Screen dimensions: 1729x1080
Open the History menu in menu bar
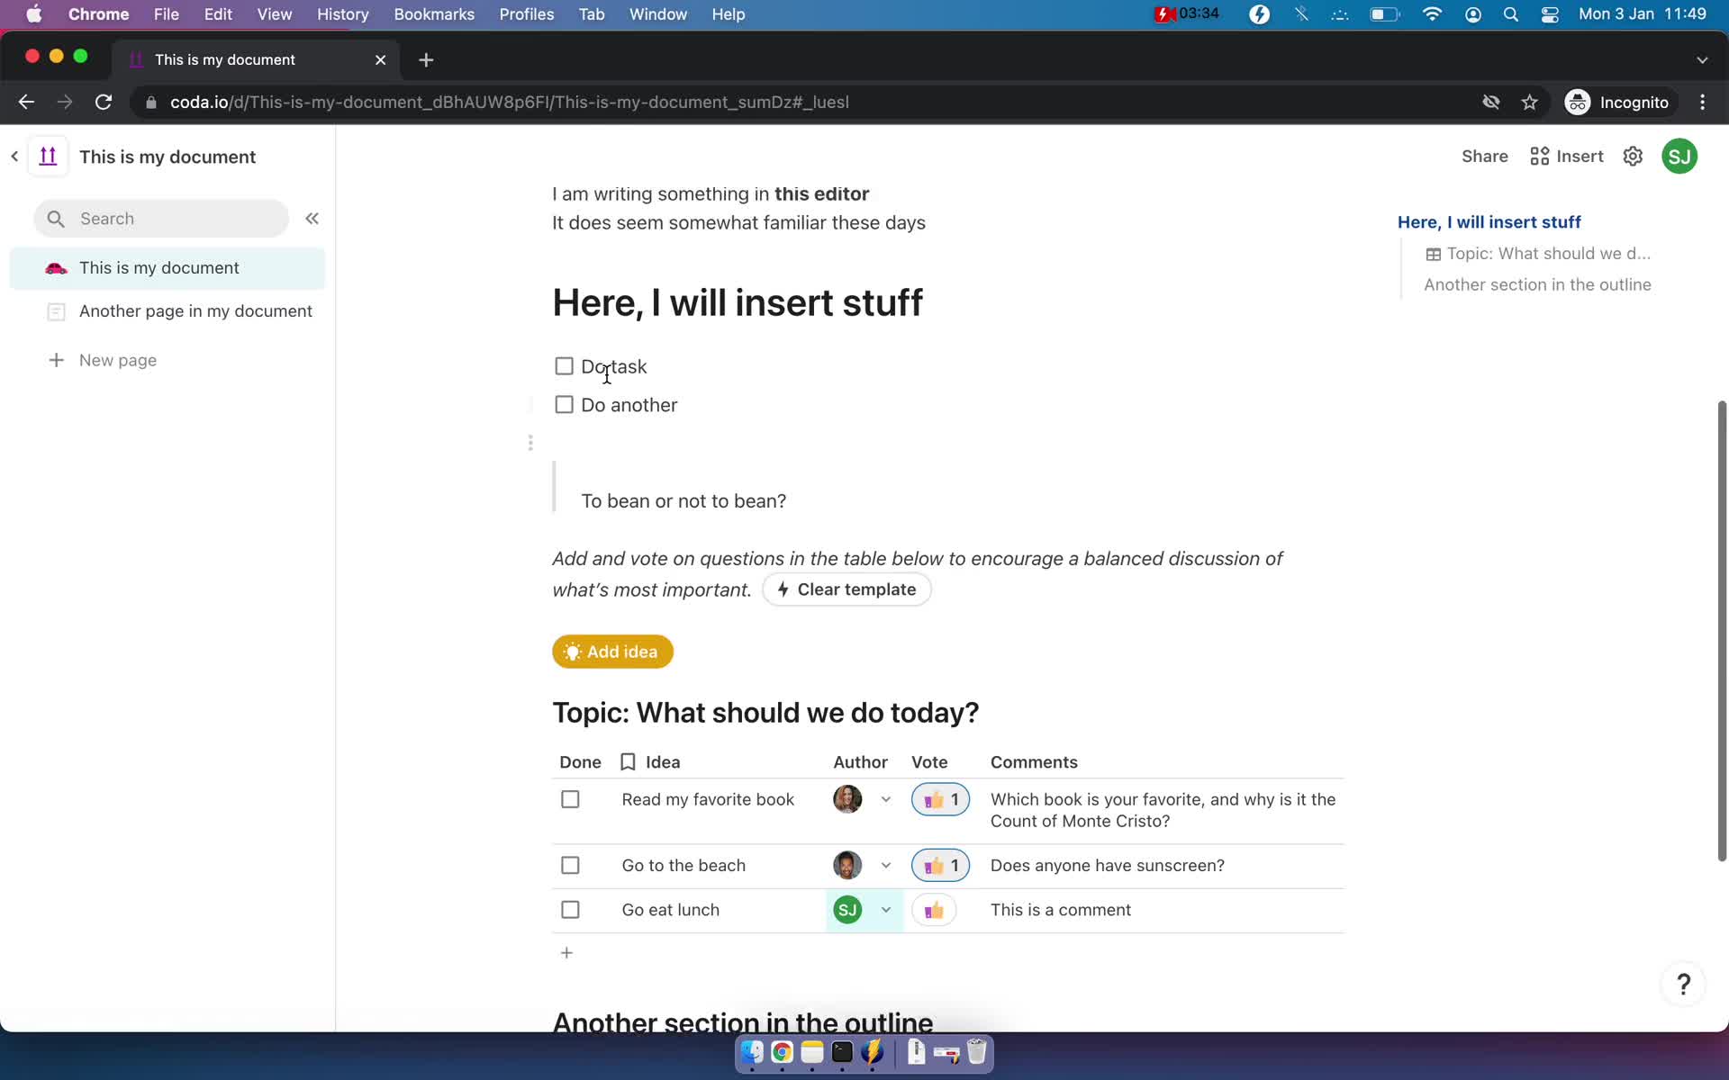(342, 13)
